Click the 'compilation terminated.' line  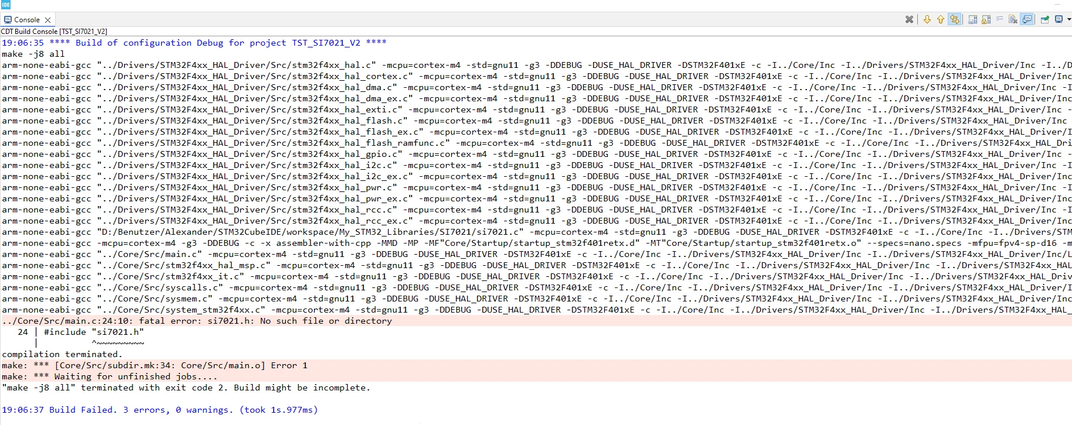pyautogui.click(x=62, y=354)
